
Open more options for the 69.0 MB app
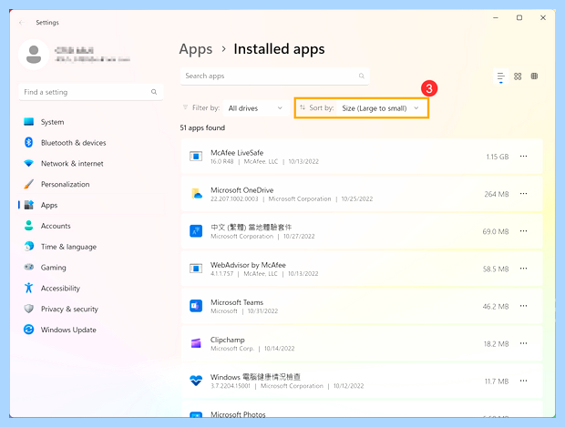(524, 231)
